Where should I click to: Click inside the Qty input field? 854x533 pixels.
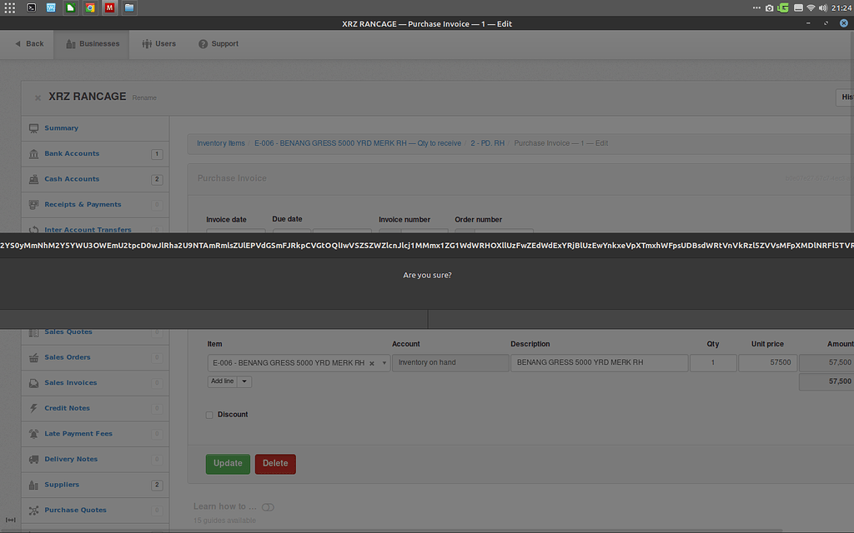point(713,362)
